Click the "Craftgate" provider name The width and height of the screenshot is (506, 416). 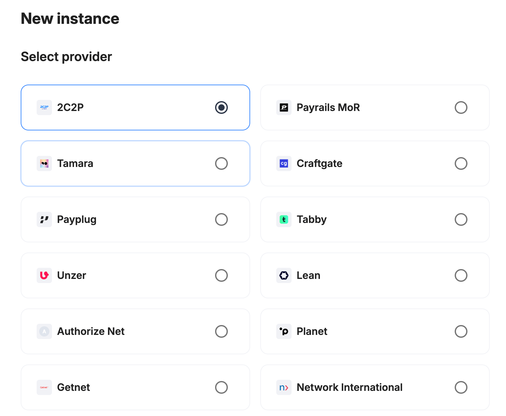[320, 163]
